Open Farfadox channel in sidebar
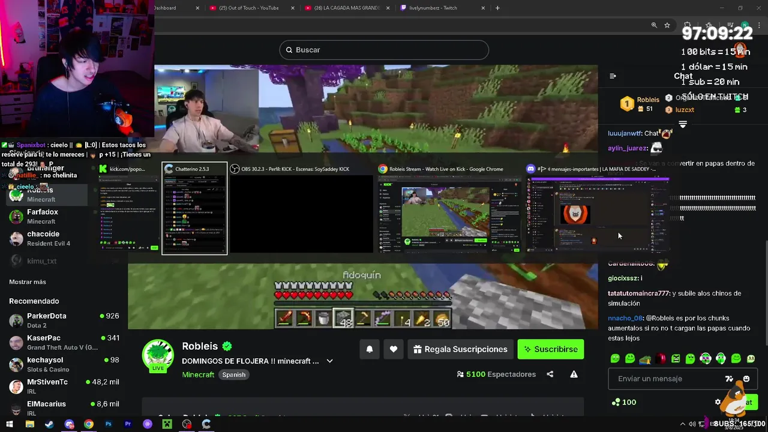 point(48,217)
